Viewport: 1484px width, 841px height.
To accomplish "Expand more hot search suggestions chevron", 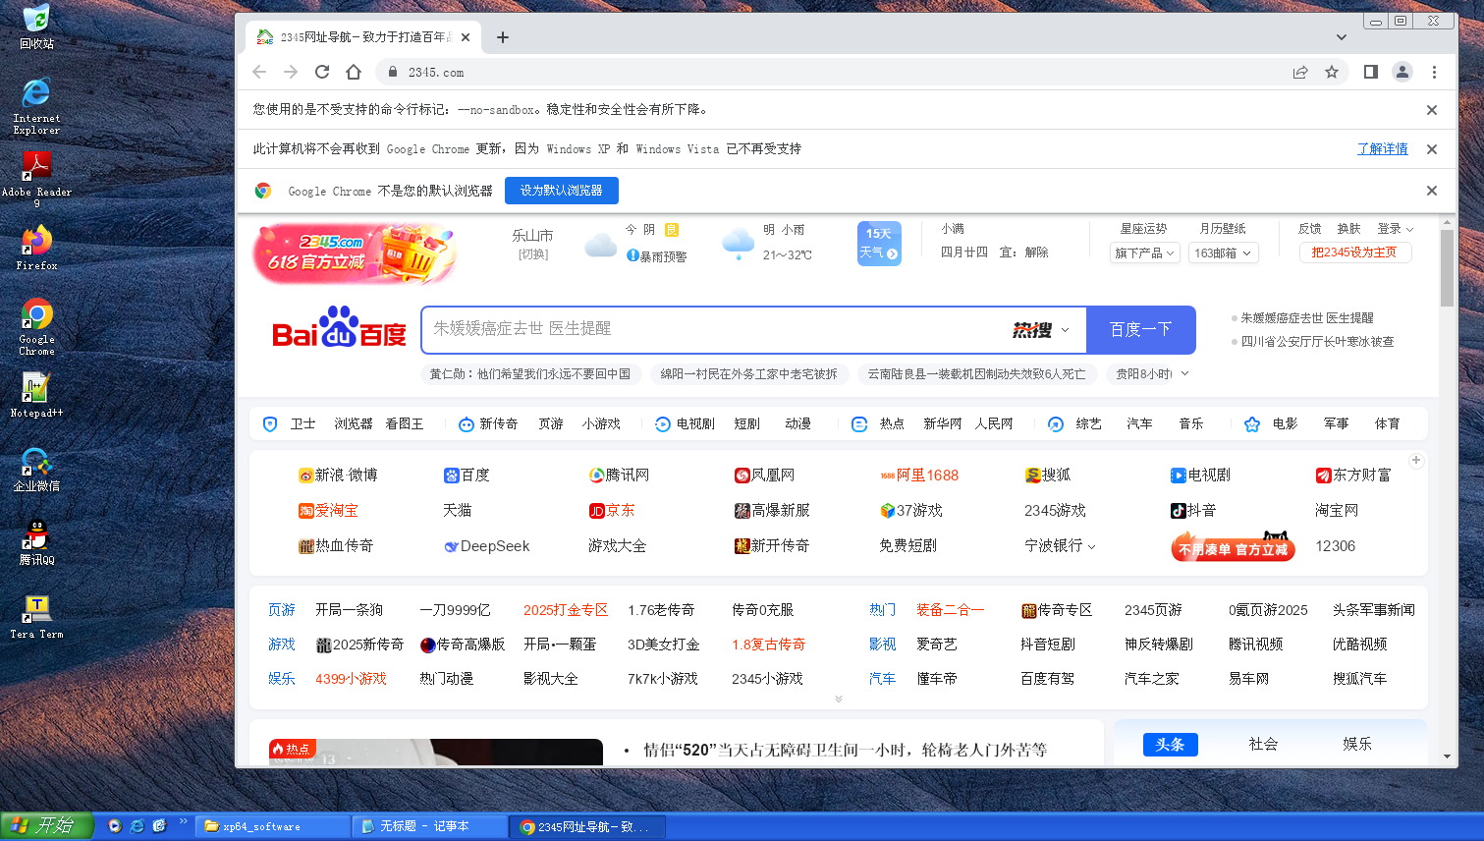I will [1184, 373].
